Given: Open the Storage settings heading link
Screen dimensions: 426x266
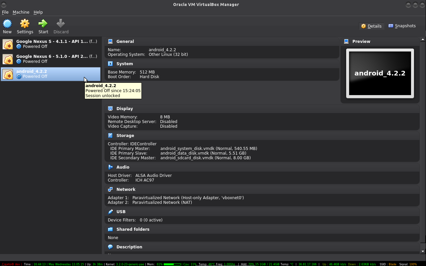Looking at the screenshot, I should coord(125,136).
